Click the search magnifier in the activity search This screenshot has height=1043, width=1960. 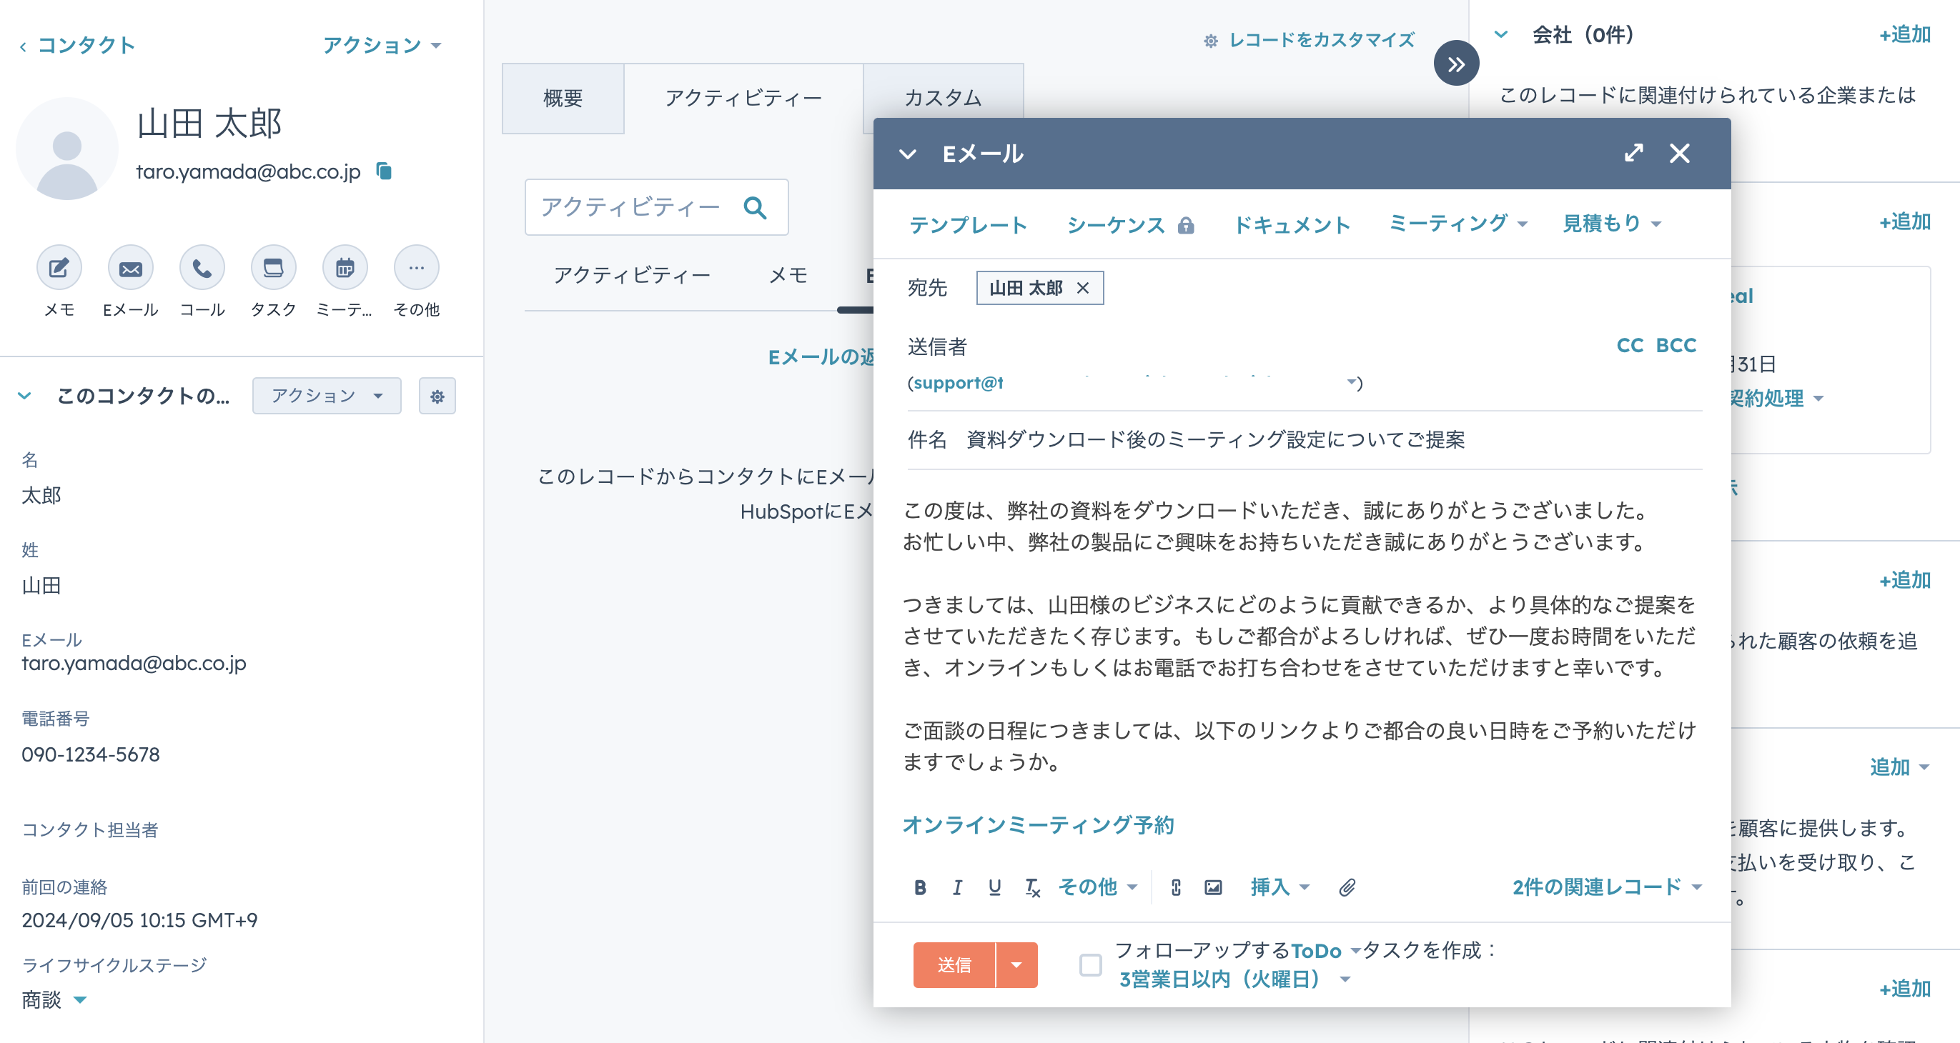pyautogui.click(x=755, y=208)
